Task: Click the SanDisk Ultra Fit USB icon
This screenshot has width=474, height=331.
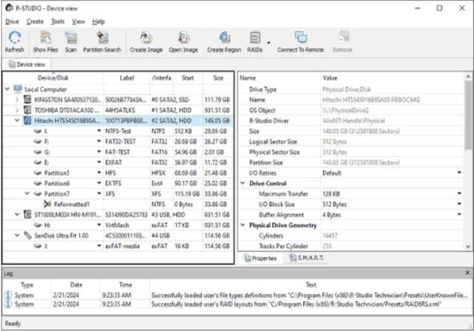Action: (x=28, y=235)
